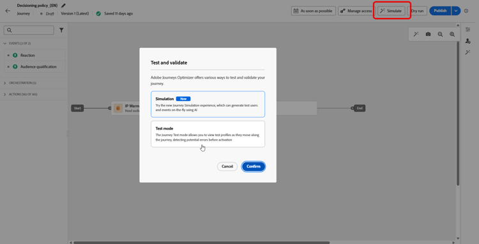Collapse the Events section
Viewport: 479px width, 244px height.
(5, 43)
